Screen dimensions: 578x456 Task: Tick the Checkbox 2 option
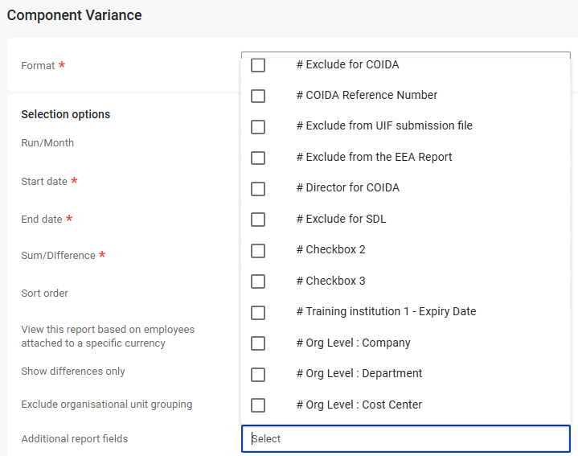258,250
